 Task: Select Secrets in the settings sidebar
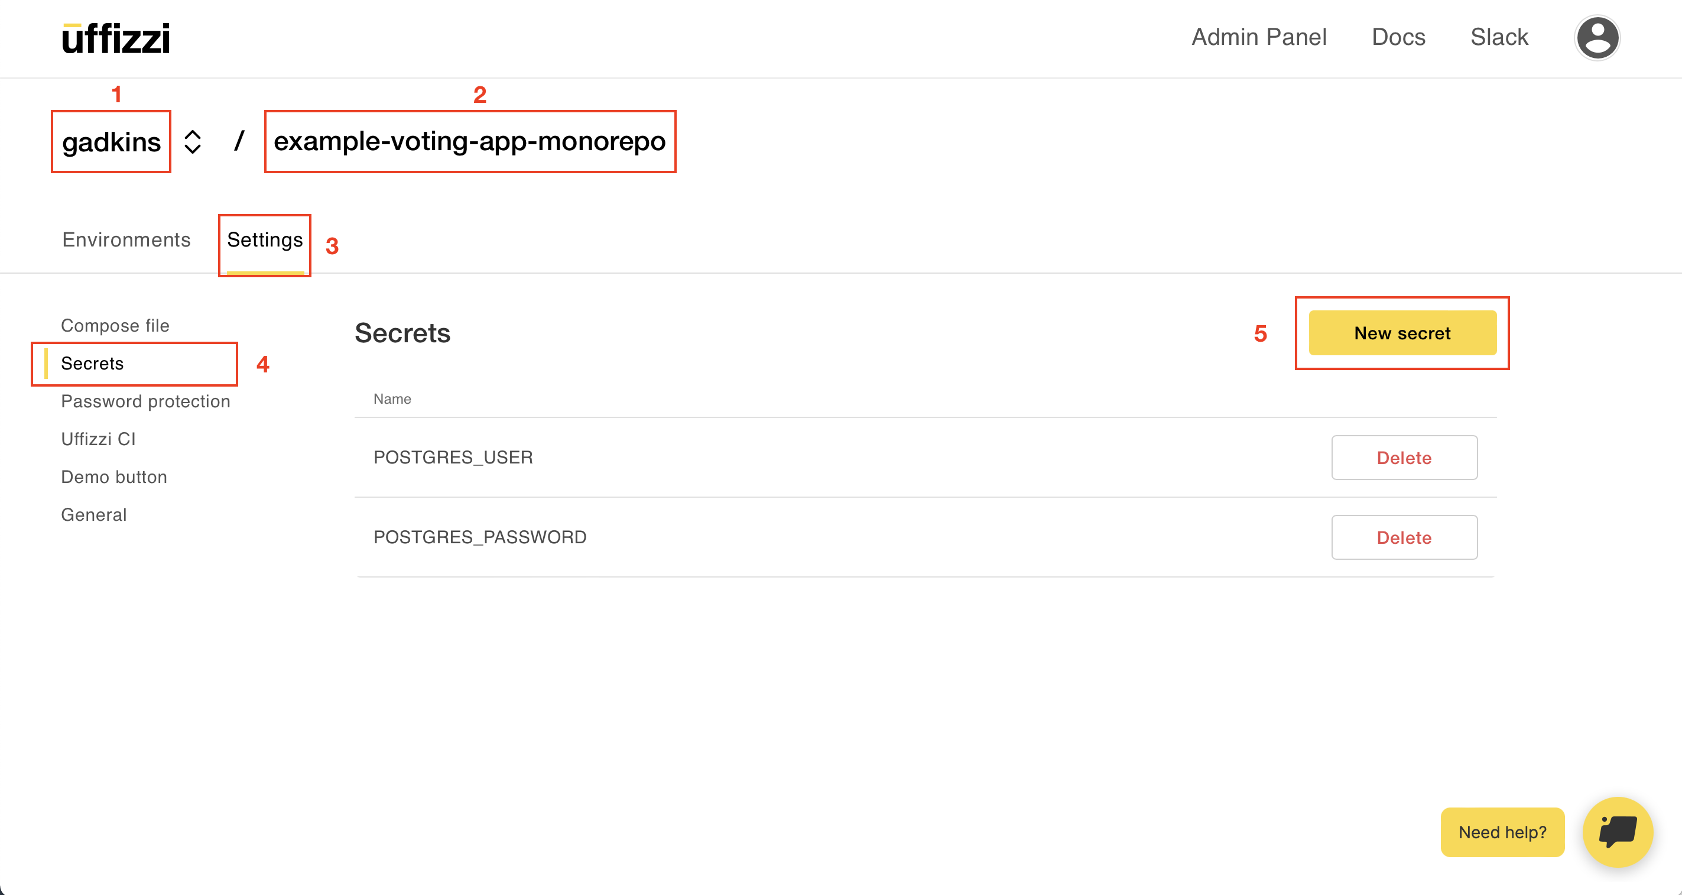coord(92,363)
